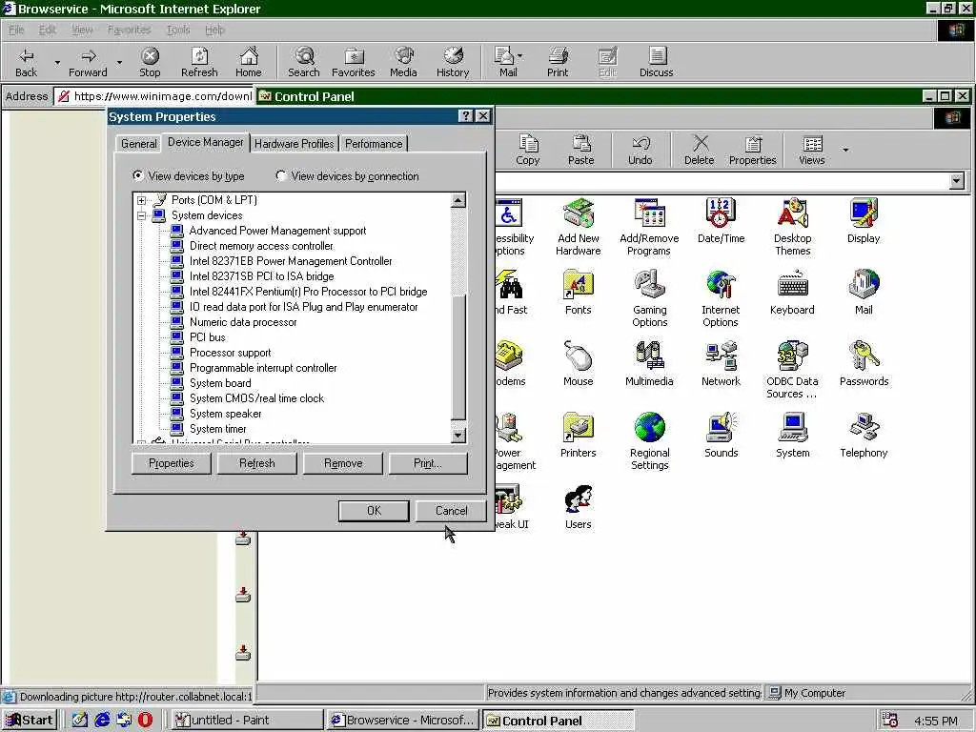The image size is (976, 732).
Task: Open Desktop Themes icon
Action: 792,227
